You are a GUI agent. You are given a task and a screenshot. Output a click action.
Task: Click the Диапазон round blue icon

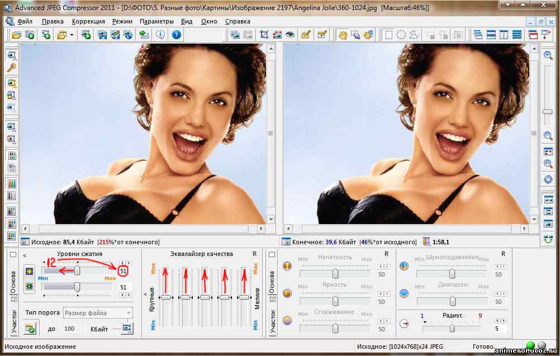(404, 293)
